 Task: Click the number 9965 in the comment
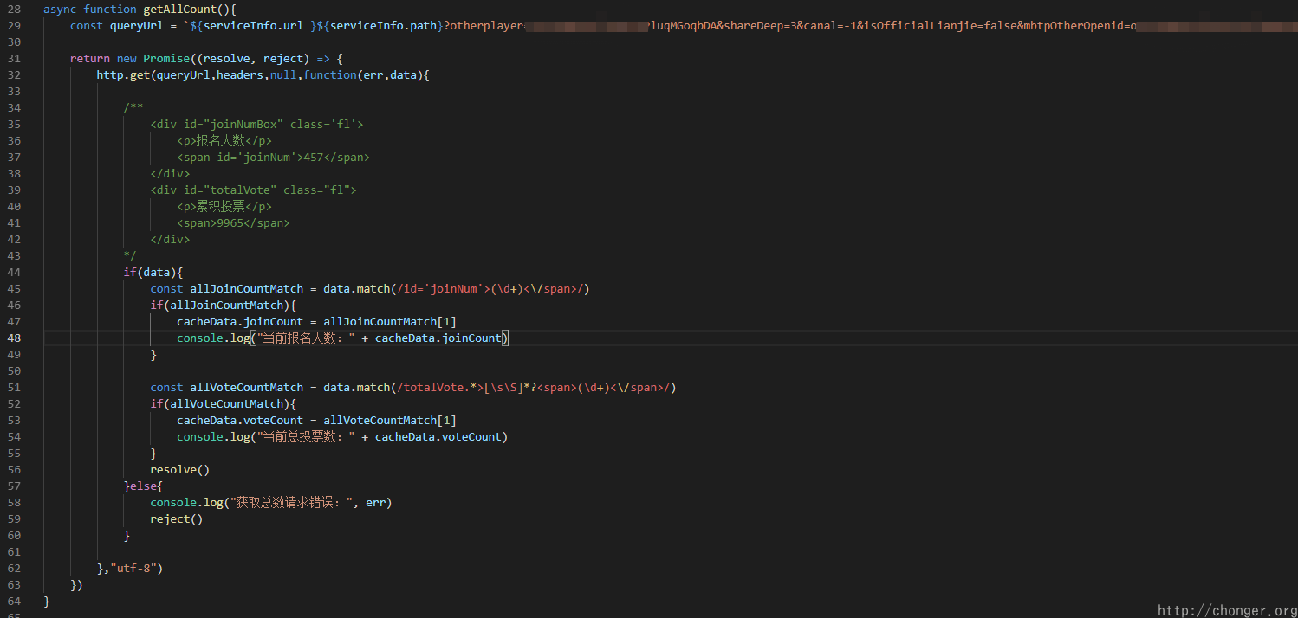(x=232, y=222)
